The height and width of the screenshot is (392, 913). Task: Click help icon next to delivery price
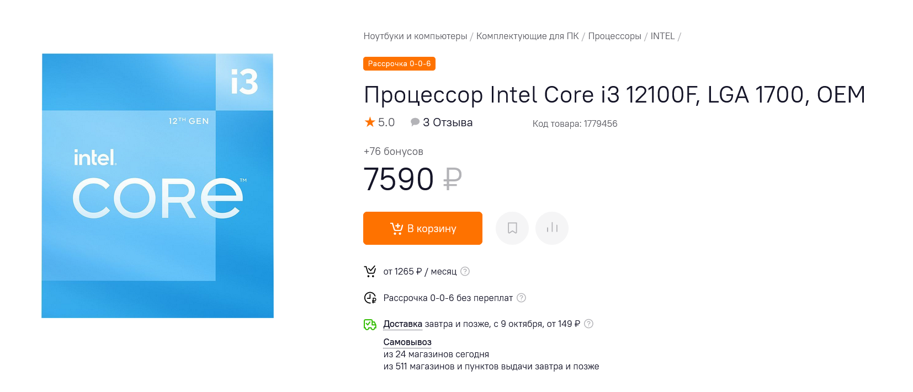(589, 324)
